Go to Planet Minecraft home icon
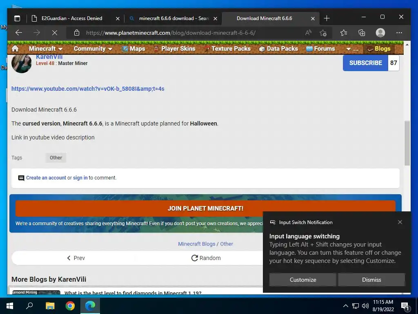The width and height of the screenshot is (418, 314). (x=15, y=49)
